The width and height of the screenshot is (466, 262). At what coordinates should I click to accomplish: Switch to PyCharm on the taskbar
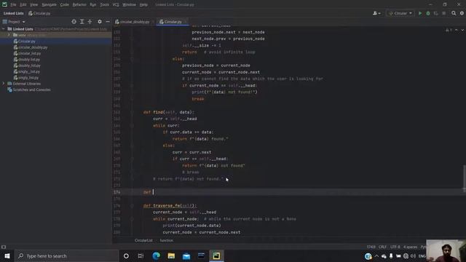(x=216, y=255)
